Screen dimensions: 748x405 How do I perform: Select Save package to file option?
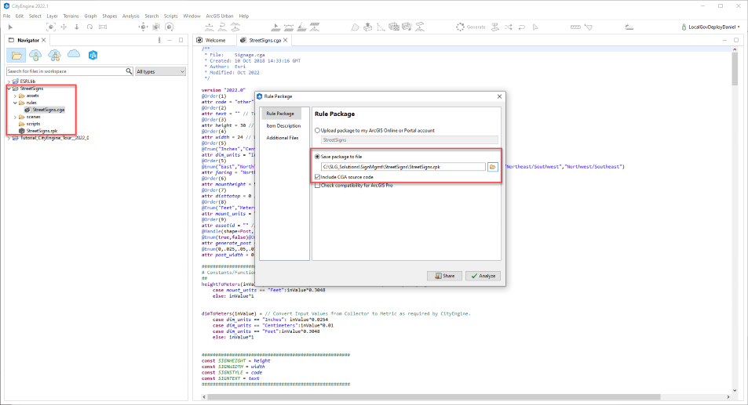tap(317, 157)
